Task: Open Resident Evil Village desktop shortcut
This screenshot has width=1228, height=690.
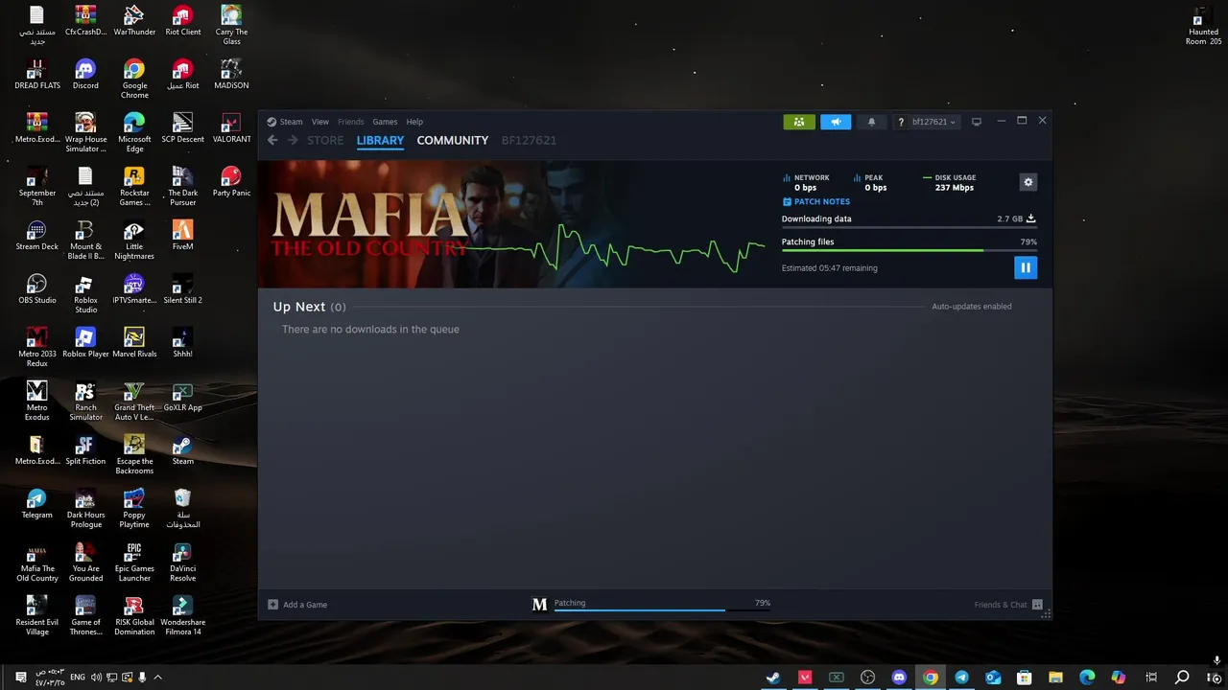Action: pyautogui.click(x=36, y=615)
